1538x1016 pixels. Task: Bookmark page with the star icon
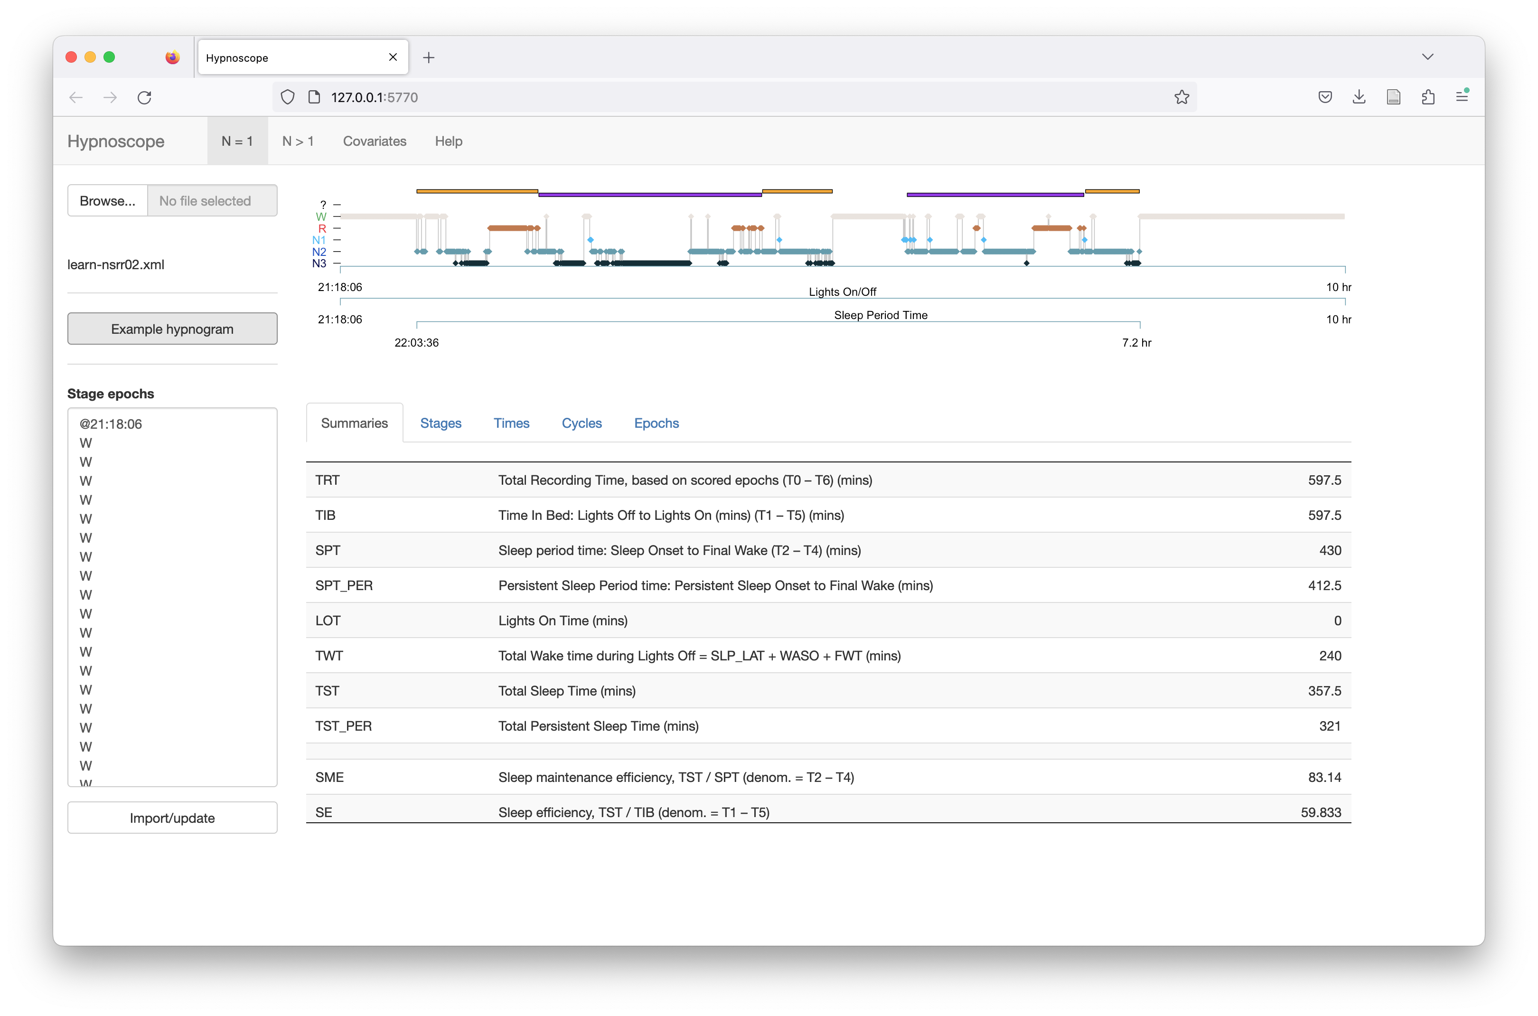pyautogui.click(x=1181, y=97)
